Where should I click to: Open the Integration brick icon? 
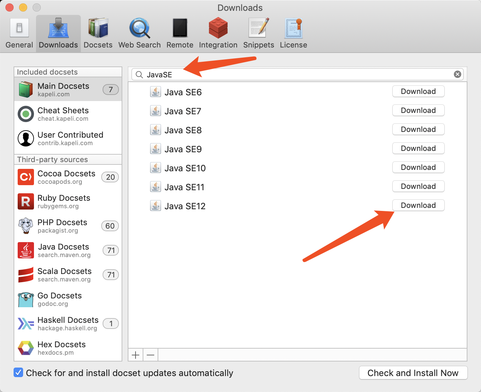[218, 28]
